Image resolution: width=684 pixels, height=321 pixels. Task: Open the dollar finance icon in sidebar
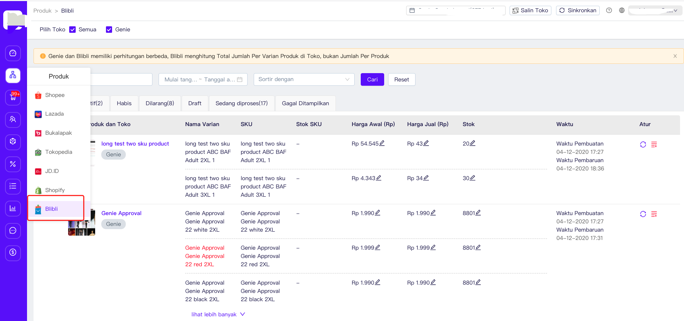tap(13, 253)
